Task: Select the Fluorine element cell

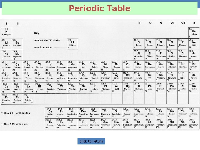Action: click(183, 44)
